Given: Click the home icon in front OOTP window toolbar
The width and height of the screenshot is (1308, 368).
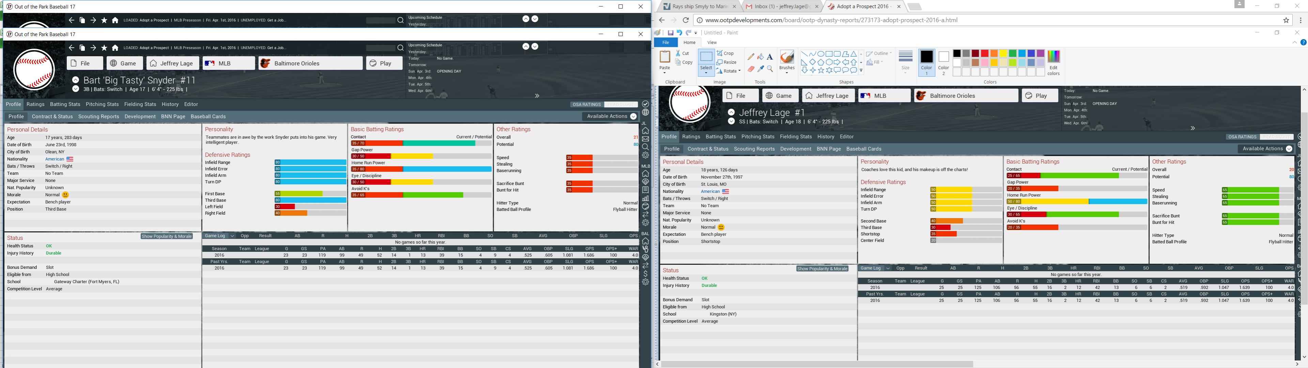Looking at the screenshot, I should (x=115, y=48).
